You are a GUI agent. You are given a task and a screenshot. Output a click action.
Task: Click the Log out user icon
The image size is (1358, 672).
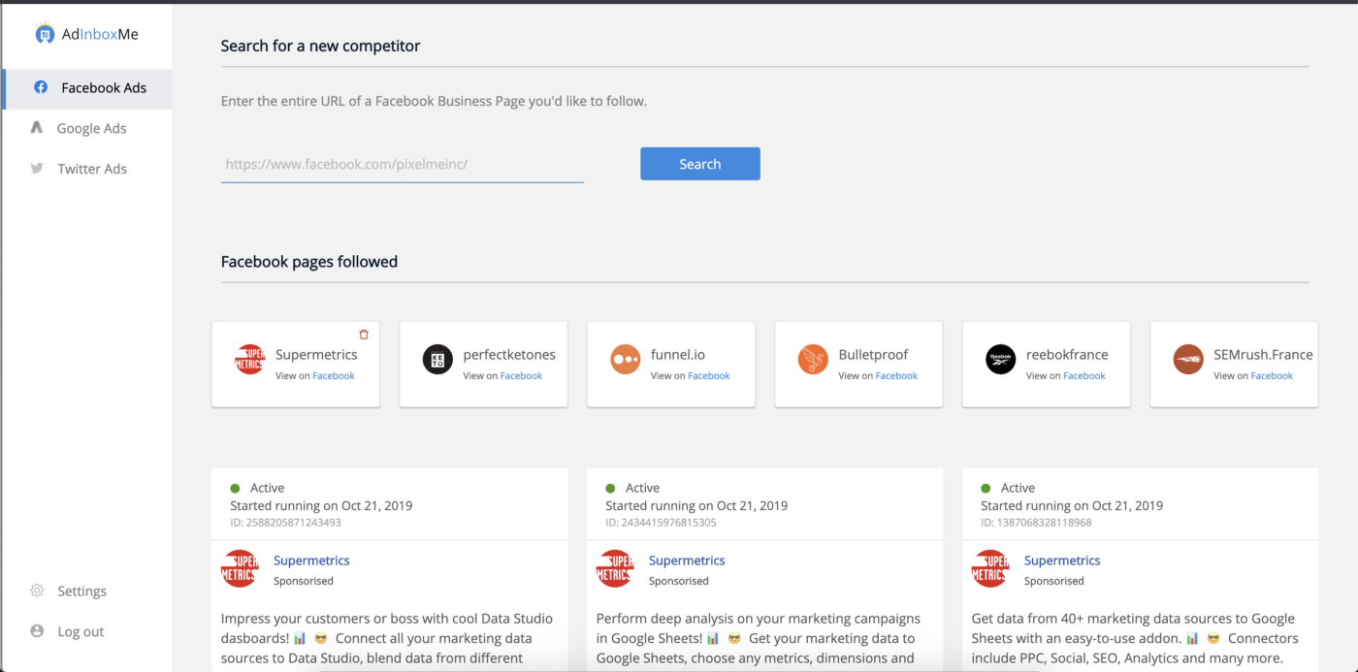click(37, 631)
